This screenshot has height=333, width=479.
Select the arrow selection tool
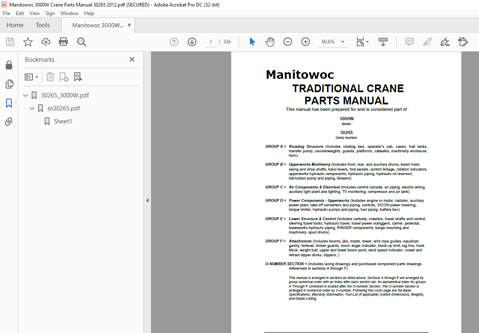252,42
